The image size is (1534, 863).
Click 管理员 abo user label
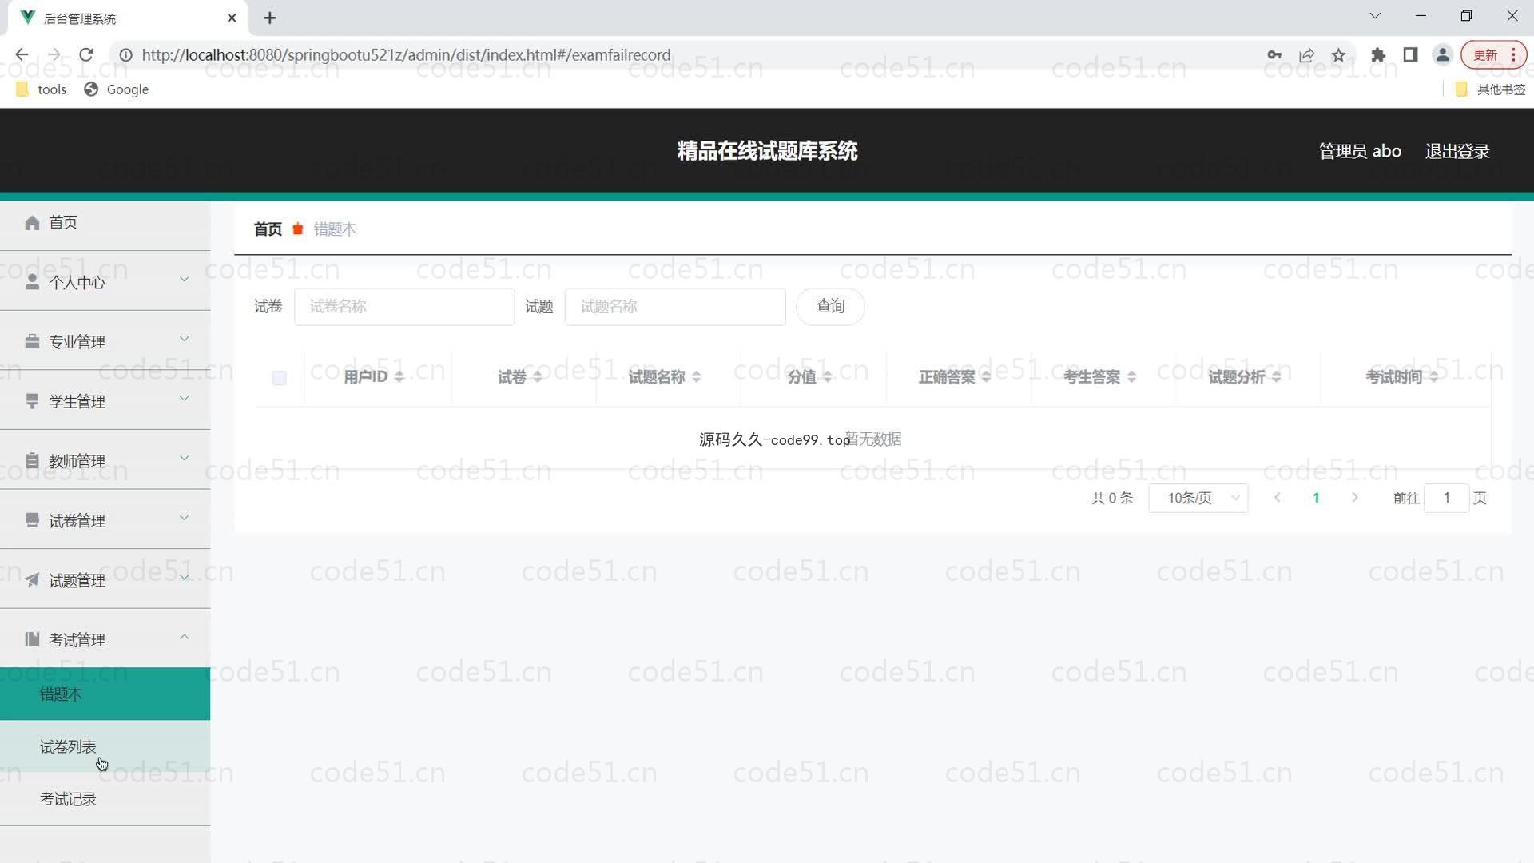click(1360, 151)
